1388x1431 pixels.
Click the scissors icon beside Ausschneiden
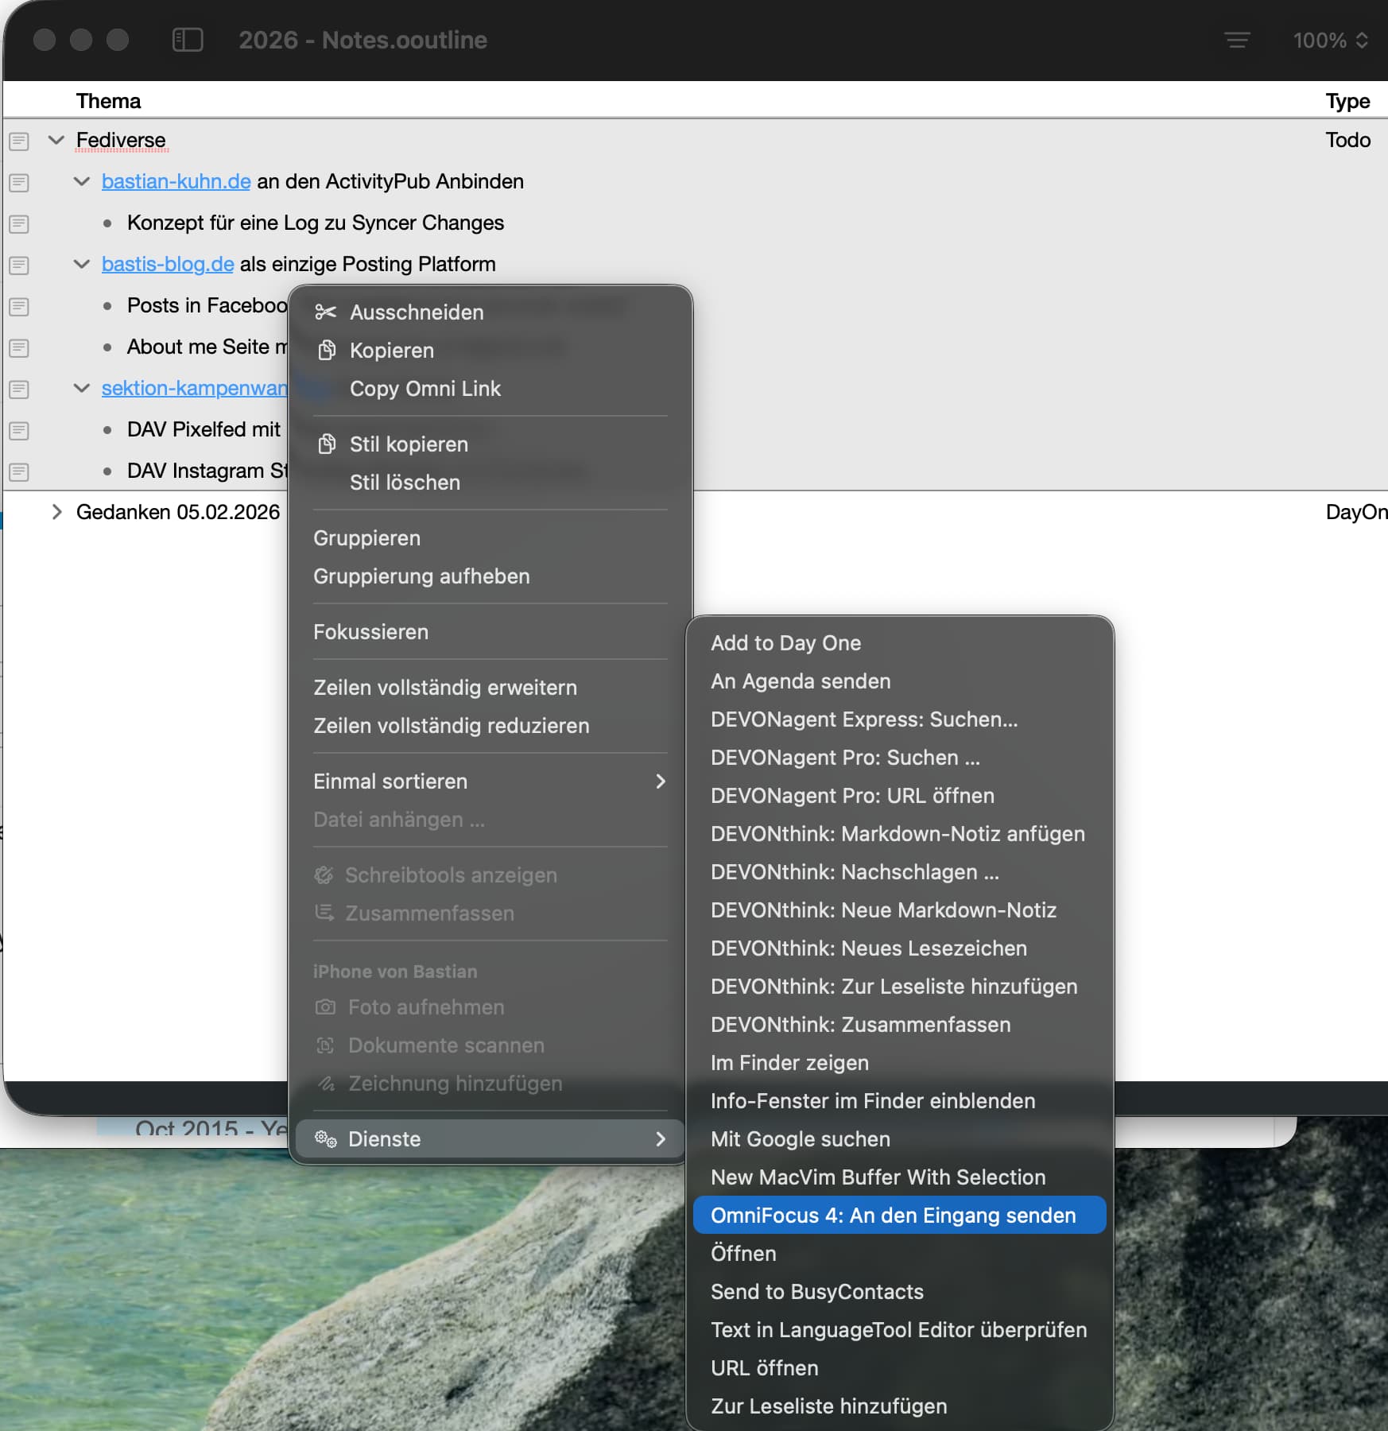326,312
